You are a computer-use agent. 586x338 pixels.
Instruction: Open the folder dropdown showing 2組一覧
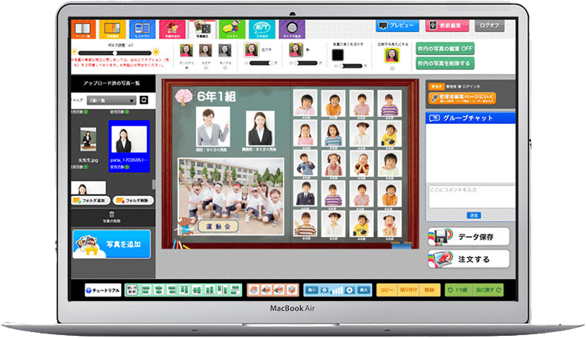tap(111, 100)
